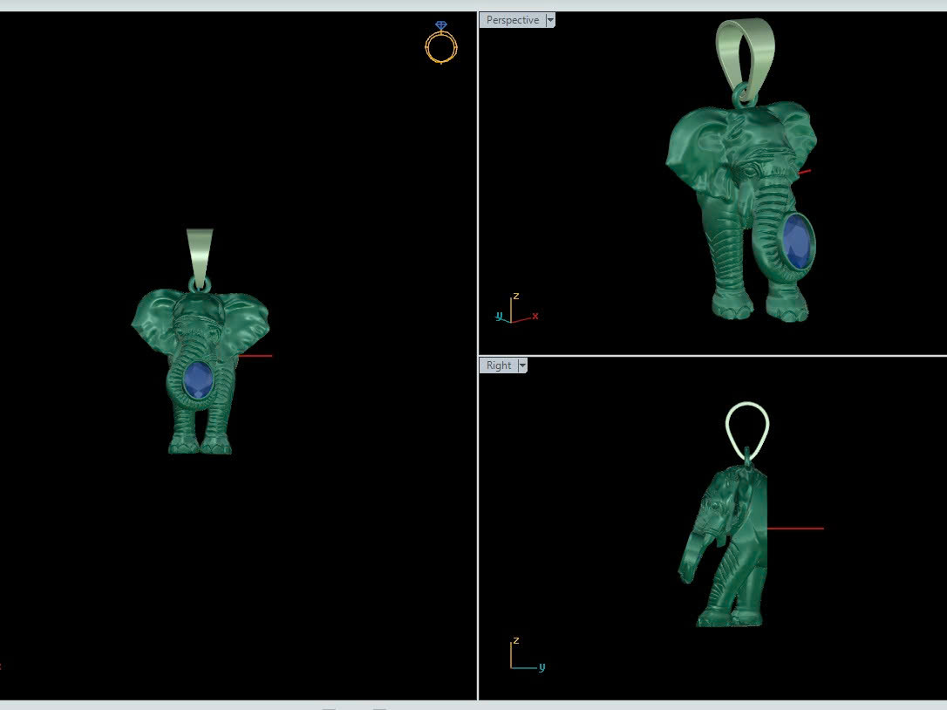Screen dimensions: 947x710
Task: Click the ZY axis icon in Right viewport
Action: pos(525,656)
